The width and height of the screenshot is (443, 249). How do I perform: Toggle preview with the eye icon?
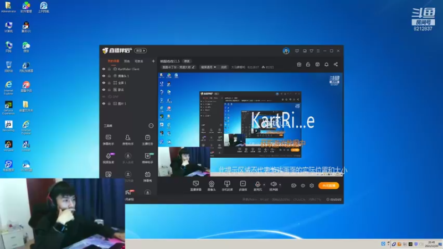(303, 185)
